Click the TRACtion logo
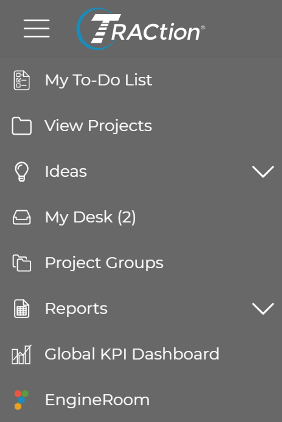This screenshot has width=282, height=422. (141, 29)
